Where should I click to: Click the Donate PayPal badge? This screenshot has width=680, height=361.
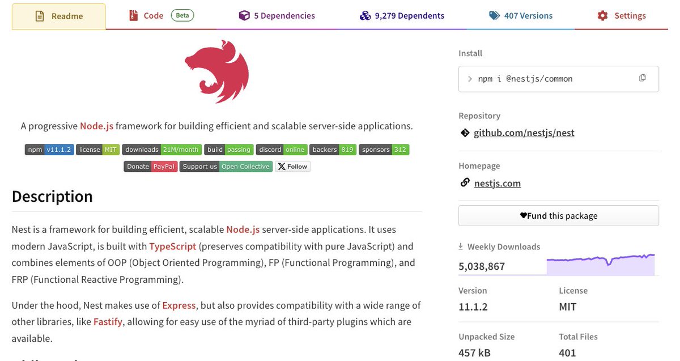click(151, 167)
